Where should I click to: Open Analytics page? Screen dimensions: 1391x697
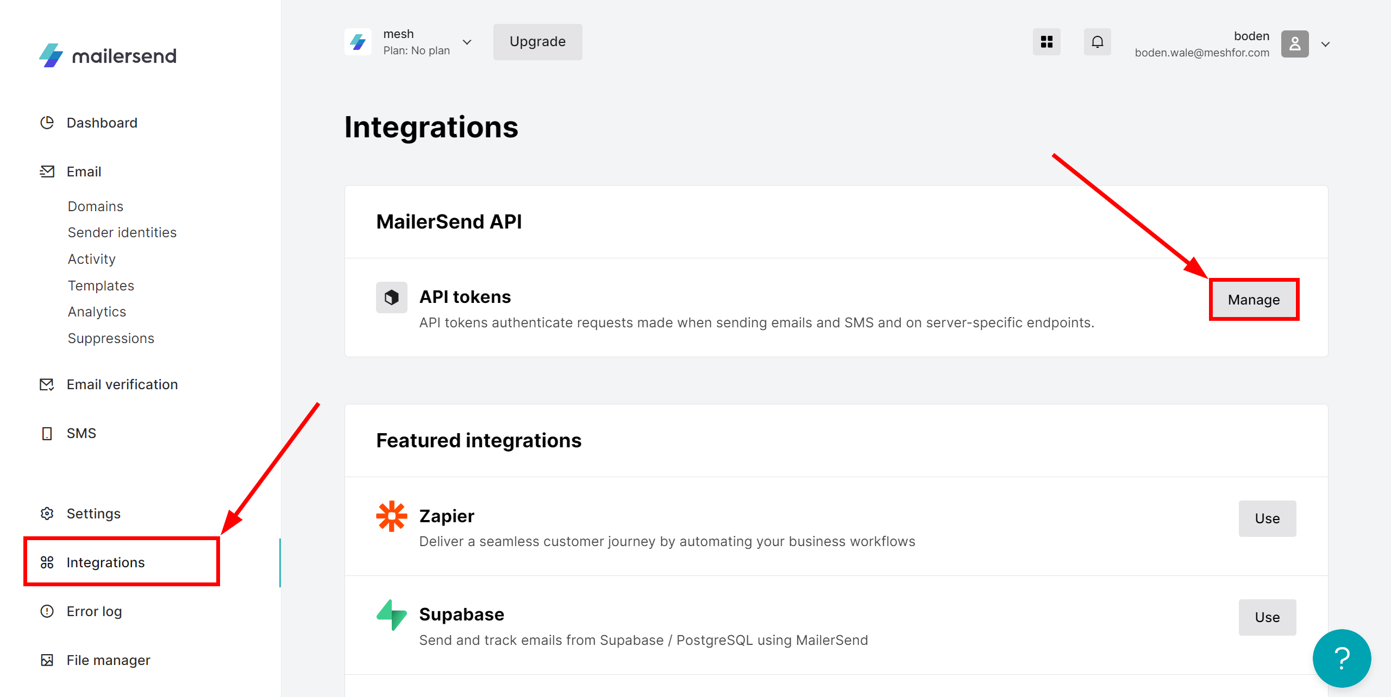[97, 312]
